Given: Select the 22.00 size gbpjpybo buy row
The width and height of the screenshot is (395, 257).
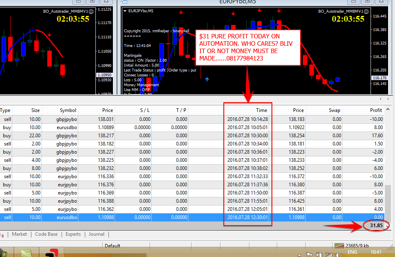Looking at the screenshot, I should pos(192,136).
